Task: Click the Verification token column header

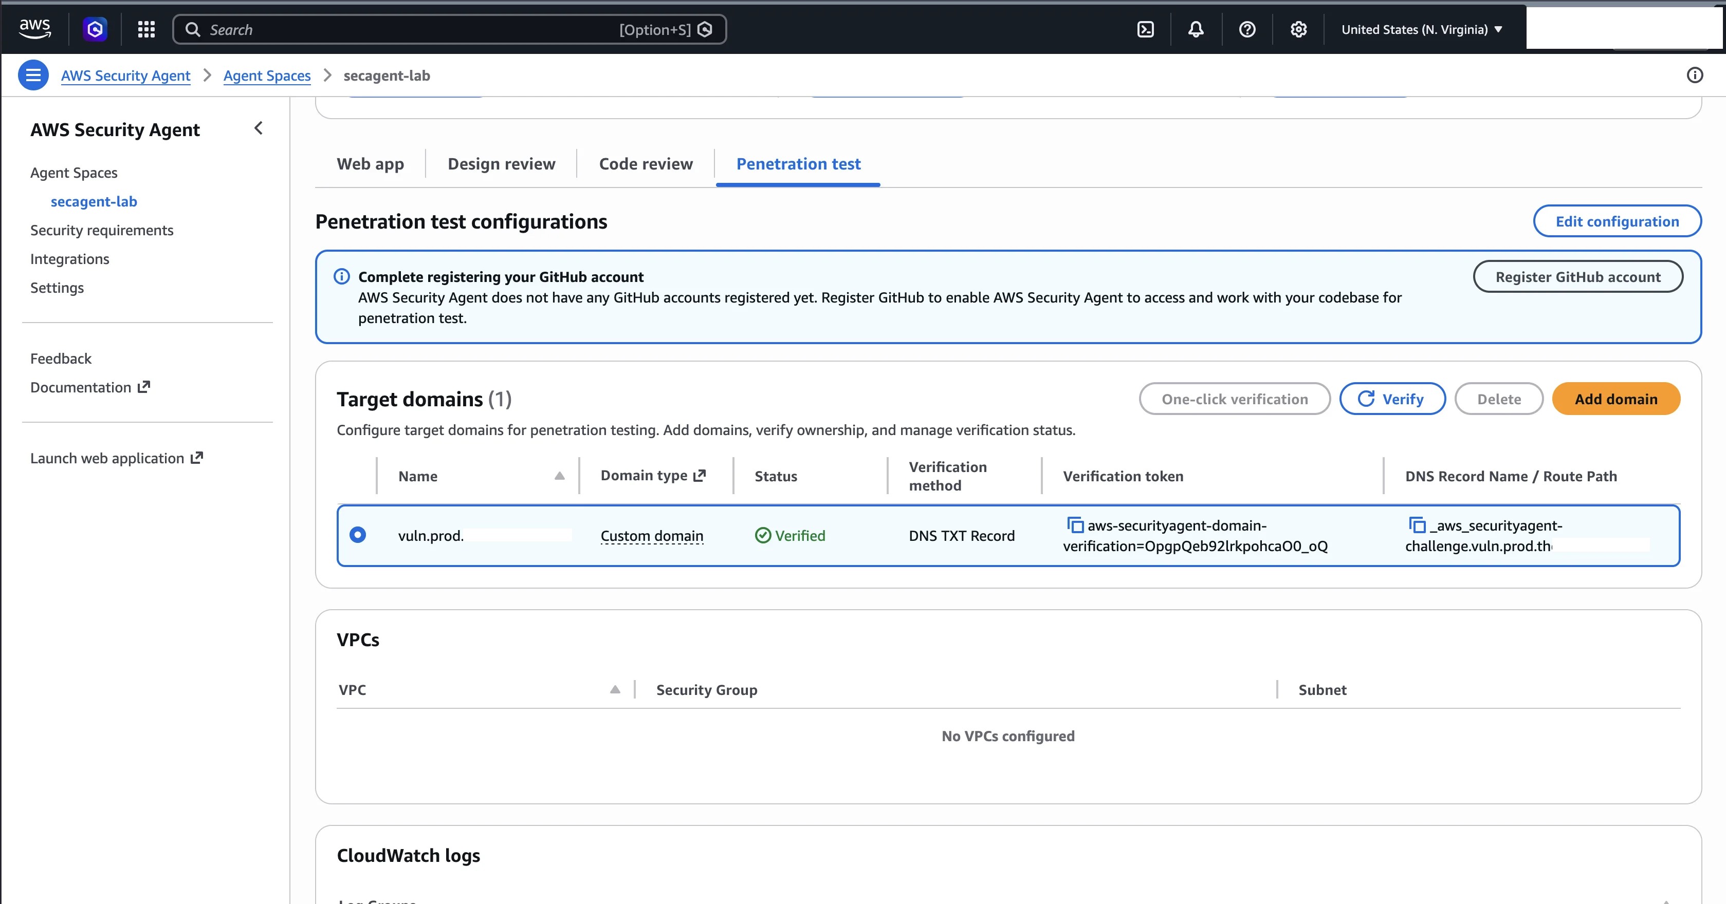Action: [x=1123, y=476]
